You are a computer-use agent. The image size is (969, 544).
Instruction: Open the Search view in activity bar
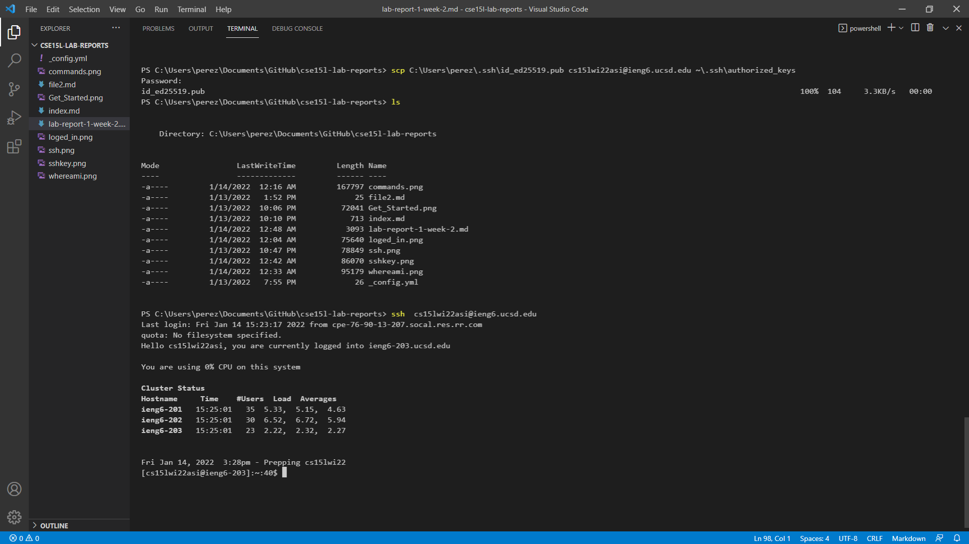[x=14, y=61]
